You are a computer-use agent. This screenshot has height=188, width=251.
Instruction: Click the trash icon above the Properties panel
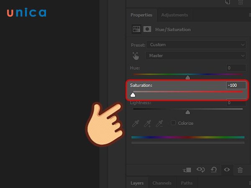click(x=241, y=2)
